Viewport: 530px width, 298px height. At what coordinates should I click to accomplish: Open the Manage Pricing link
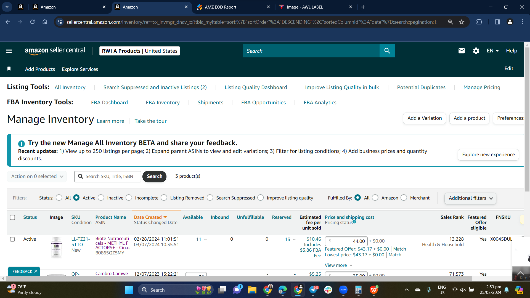482,87
